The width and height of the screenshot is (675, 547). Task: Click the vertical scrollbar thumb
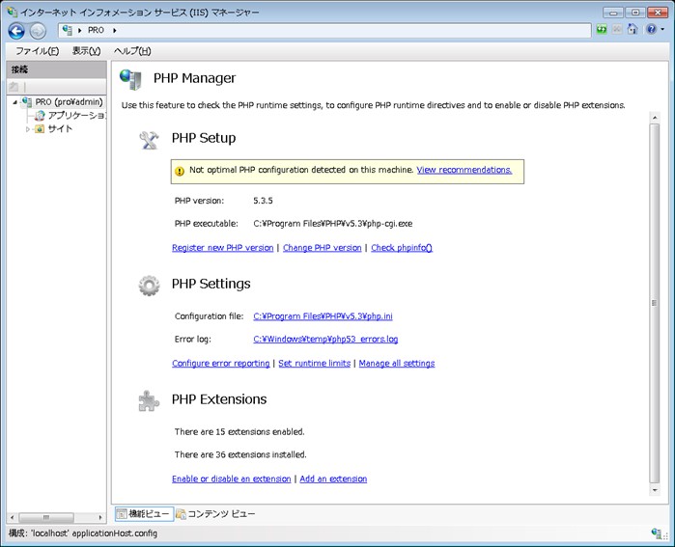click(655, 303)
